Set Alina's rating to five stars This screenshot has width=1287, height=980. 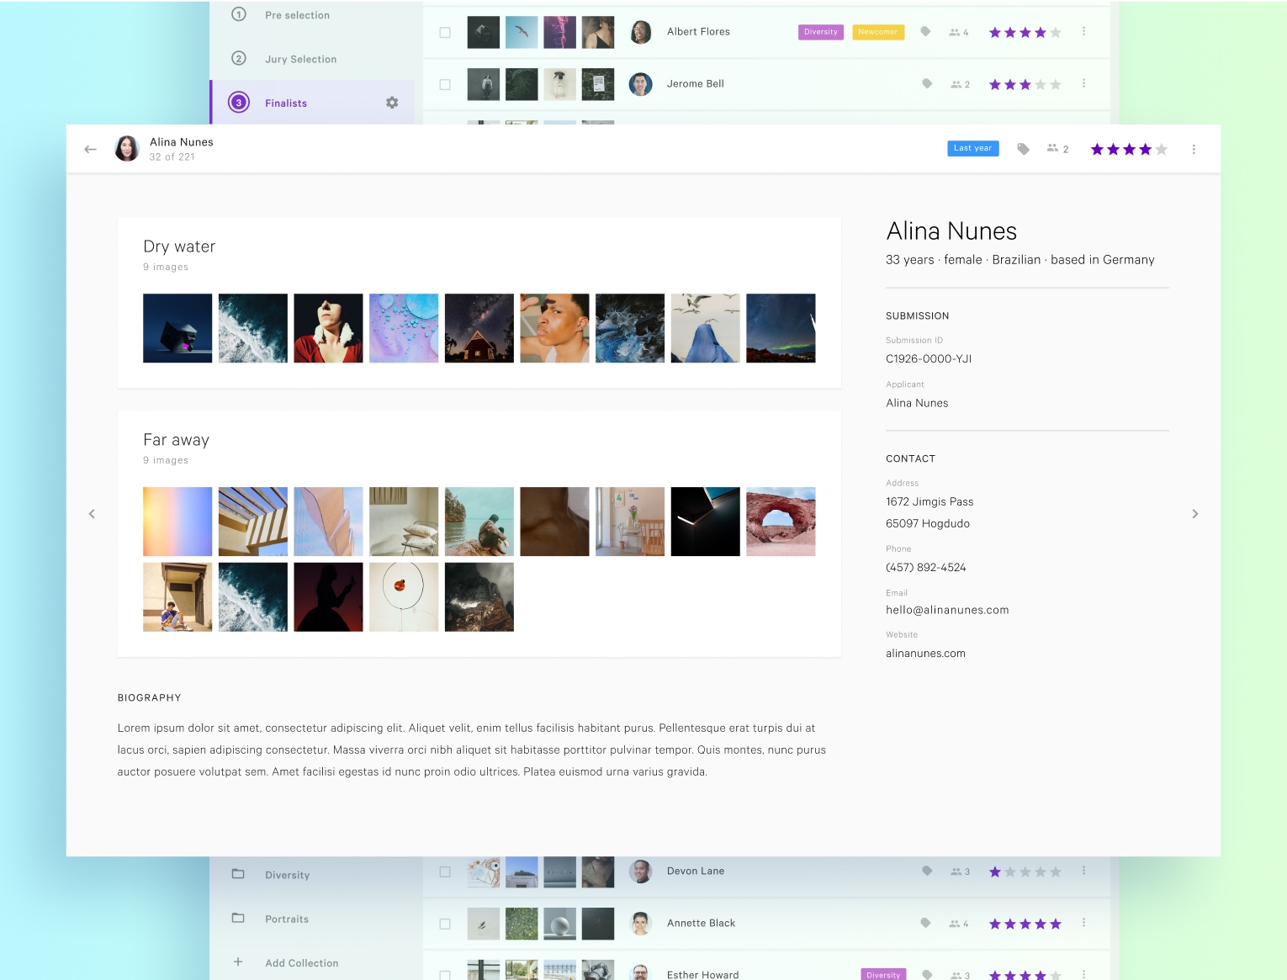click(1162, 148)
